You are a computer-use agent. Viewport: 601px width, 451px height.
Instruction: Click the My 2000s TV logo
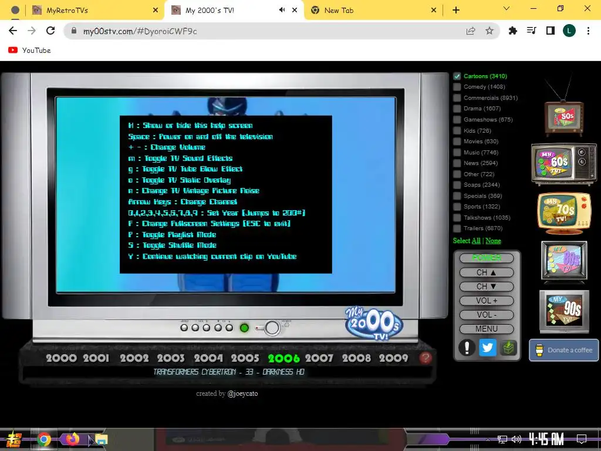point(374,324)
